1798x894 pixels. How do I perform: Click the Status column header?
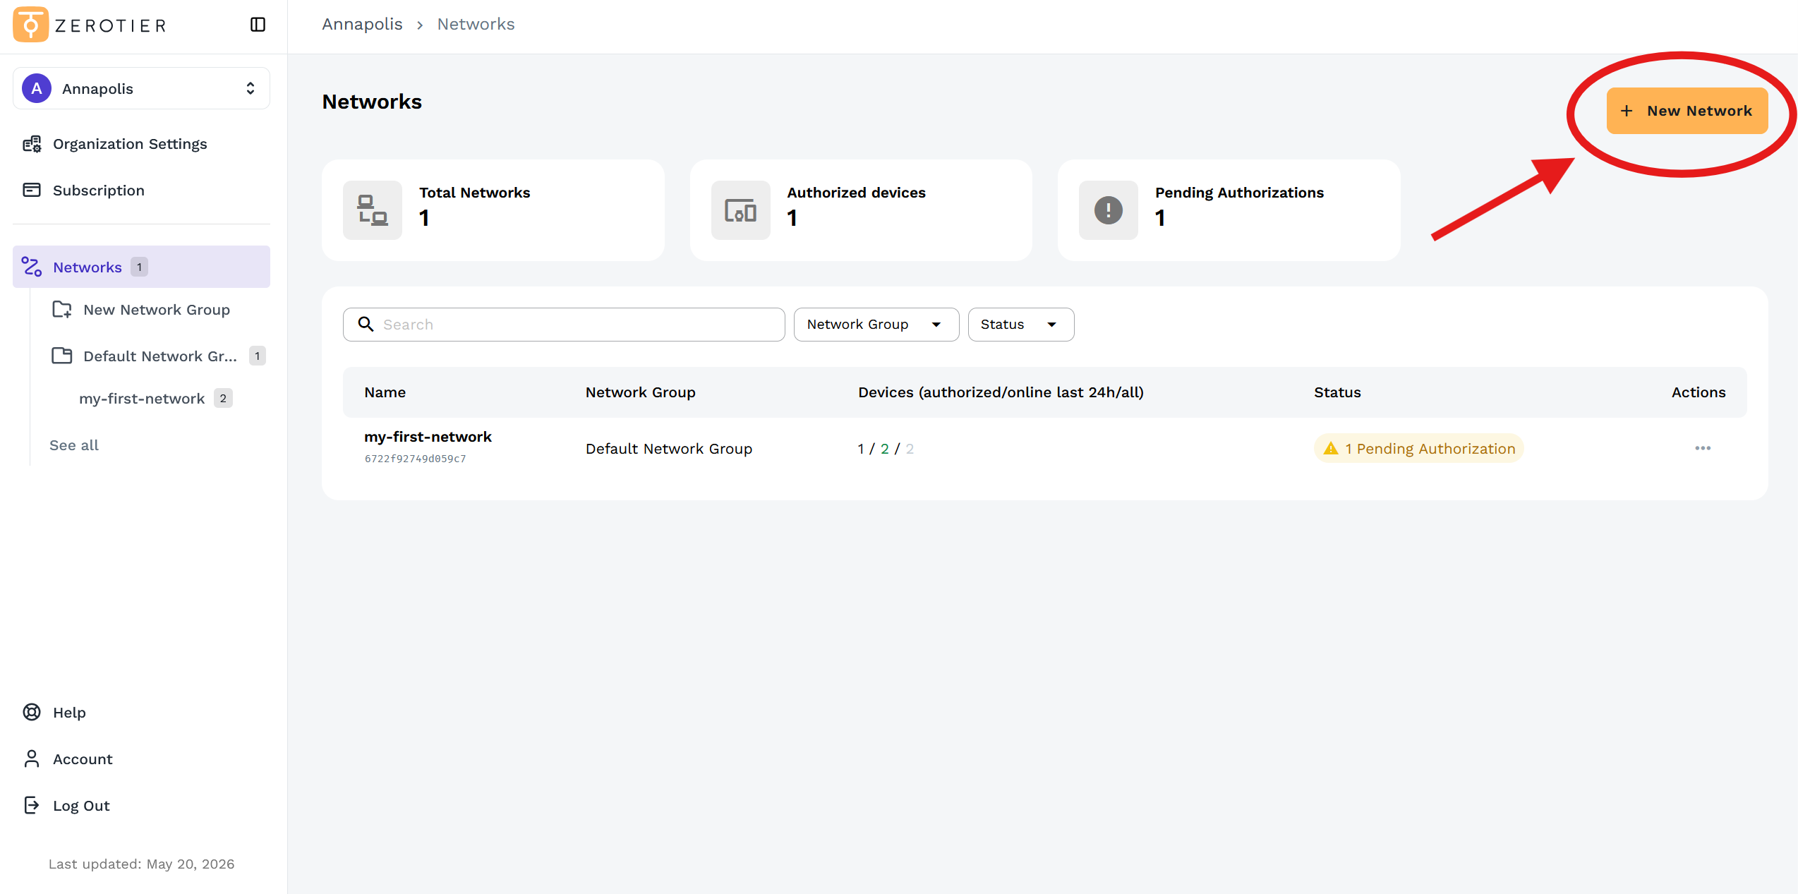[x=1337, y=392]
